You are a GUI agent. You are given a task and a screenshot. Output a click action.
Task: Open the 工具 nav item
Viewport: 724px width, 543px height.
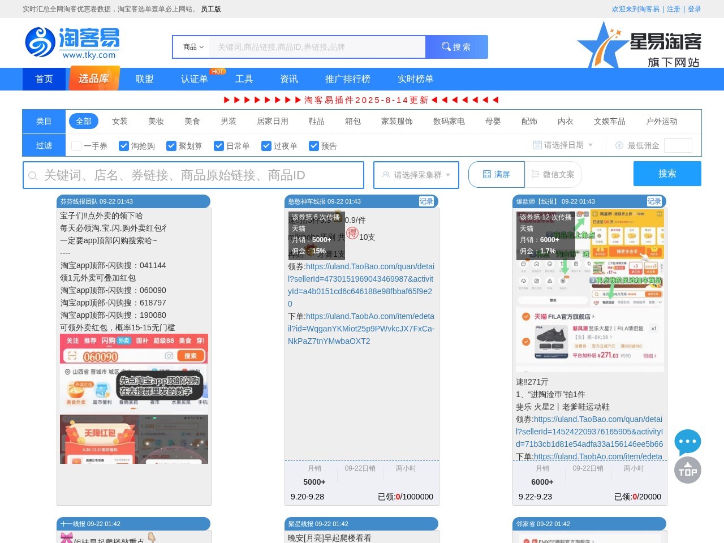(244, 79)
